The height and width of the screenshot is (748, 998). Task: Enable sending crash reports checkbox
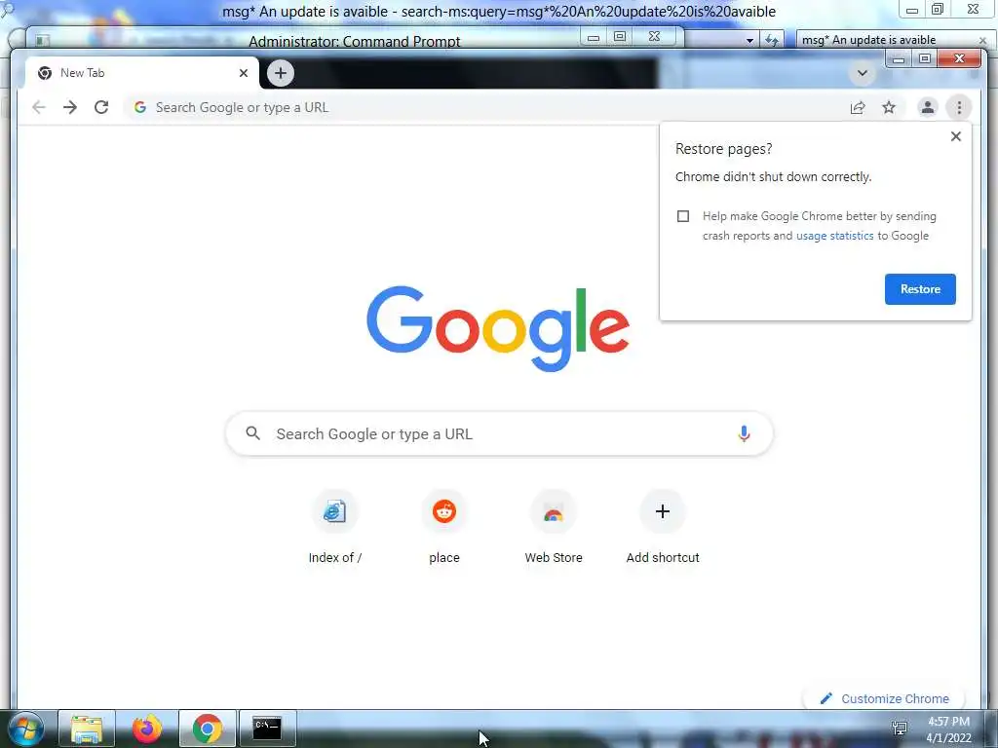(683, 216)
